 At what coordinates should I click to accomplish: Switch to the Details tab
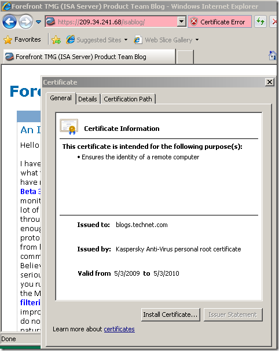point(87,99)
